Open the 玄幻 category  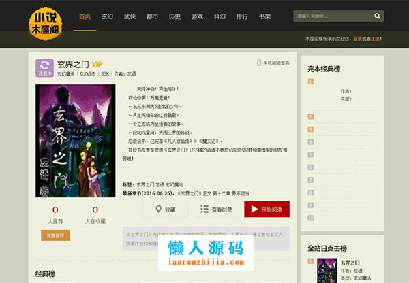click(107, 16)
